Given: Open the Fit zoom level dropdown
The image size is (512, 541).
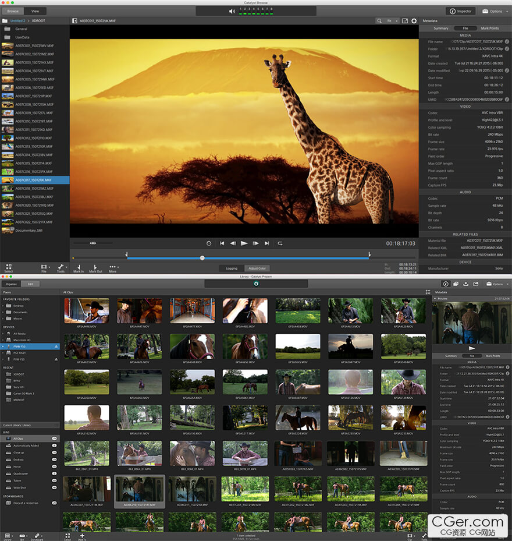Looking at the screenshot, I should point(392,21).
